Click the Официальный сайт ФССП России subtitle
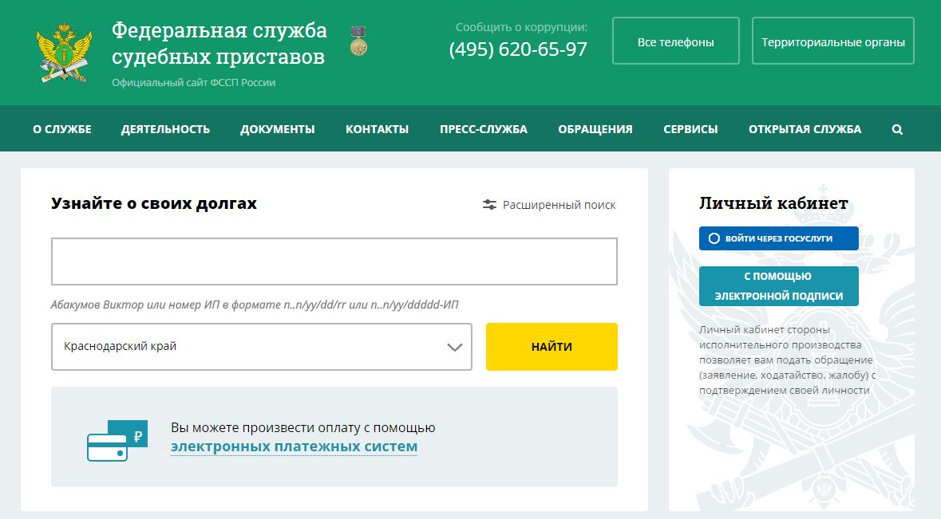Image resolution: width=941 pixels, height=519 pixels. 194,83
